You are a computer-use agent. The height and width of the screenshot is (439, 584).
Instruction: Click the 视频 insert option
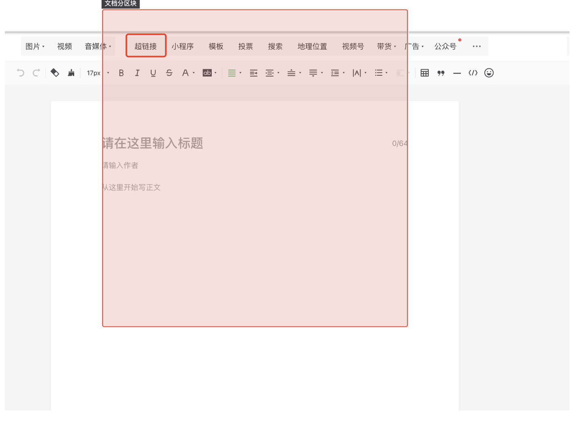tap(65, 46)
